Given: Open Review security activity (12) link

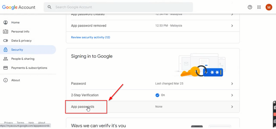Looking at the screenshot, I should [91, 37].
